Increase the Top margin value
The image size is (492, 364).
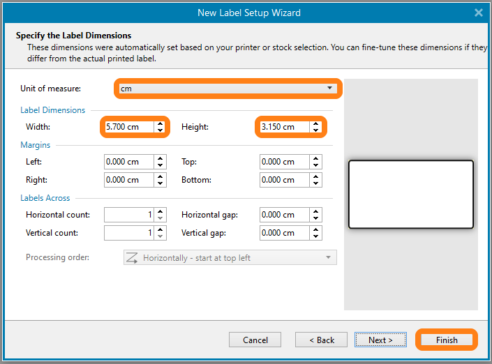pos(316,158)
